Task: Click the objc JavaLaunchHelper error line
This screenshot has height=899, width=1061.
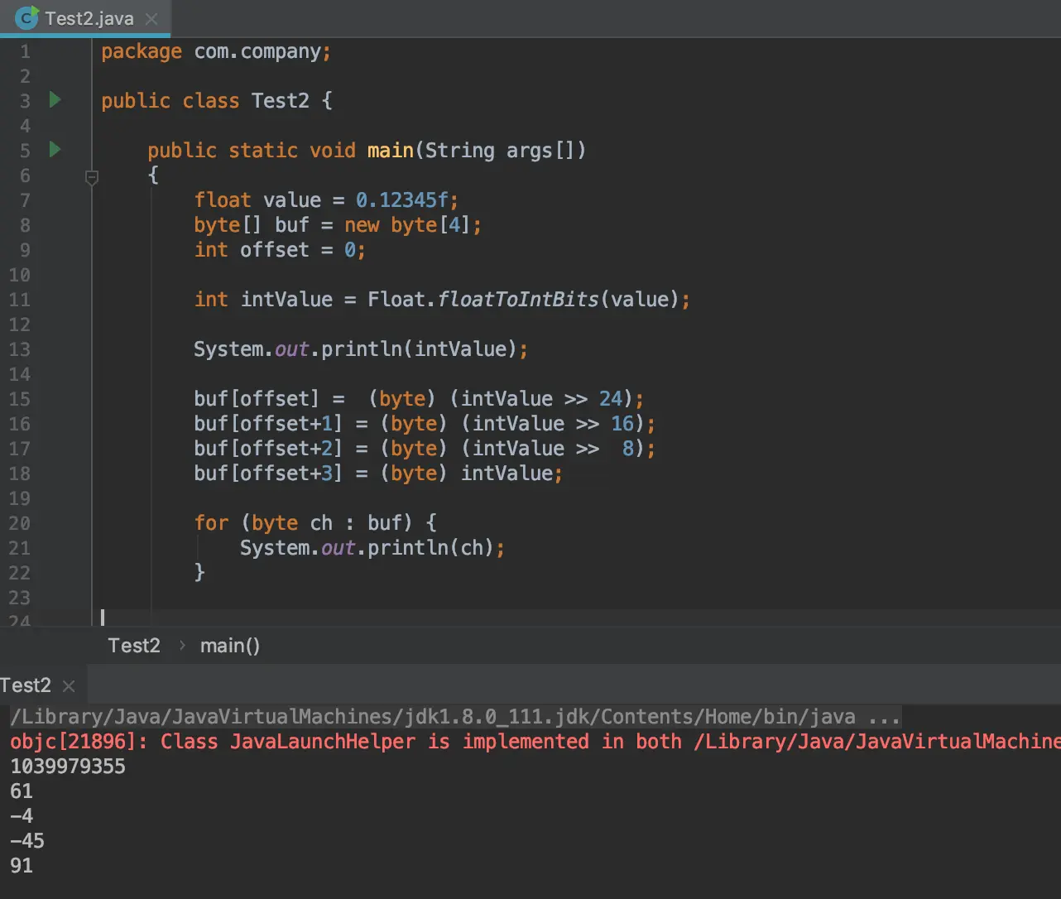Action: tap(535, 742)
